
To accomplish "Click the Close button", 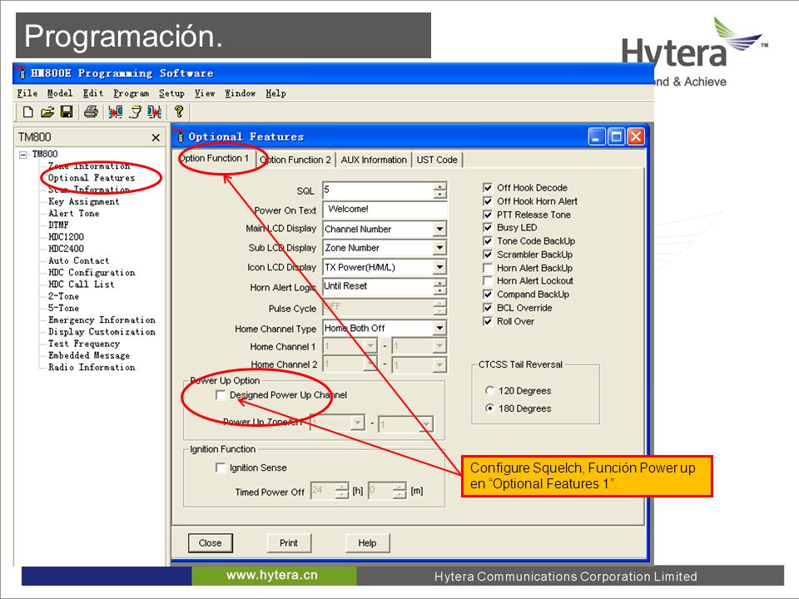I will pyautogui.click(x=210, y=543).
